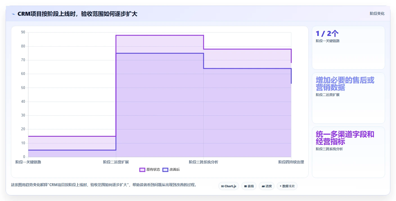Click the icon inside the 数据卡片 chip
The height and width of the screenshot is (201, 396).
pos(280,186)
